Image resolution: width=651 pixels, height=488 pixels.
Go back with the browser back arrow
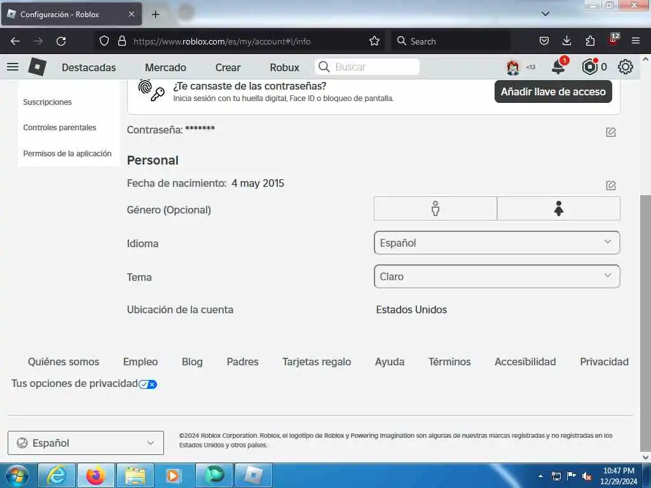point(15,41)
